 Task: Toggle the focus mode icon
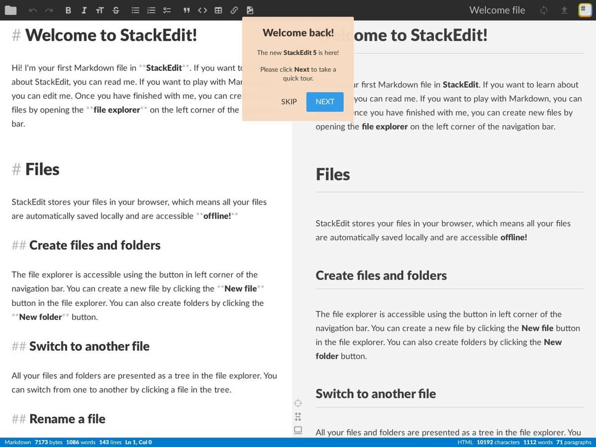(x=298, y=417)
